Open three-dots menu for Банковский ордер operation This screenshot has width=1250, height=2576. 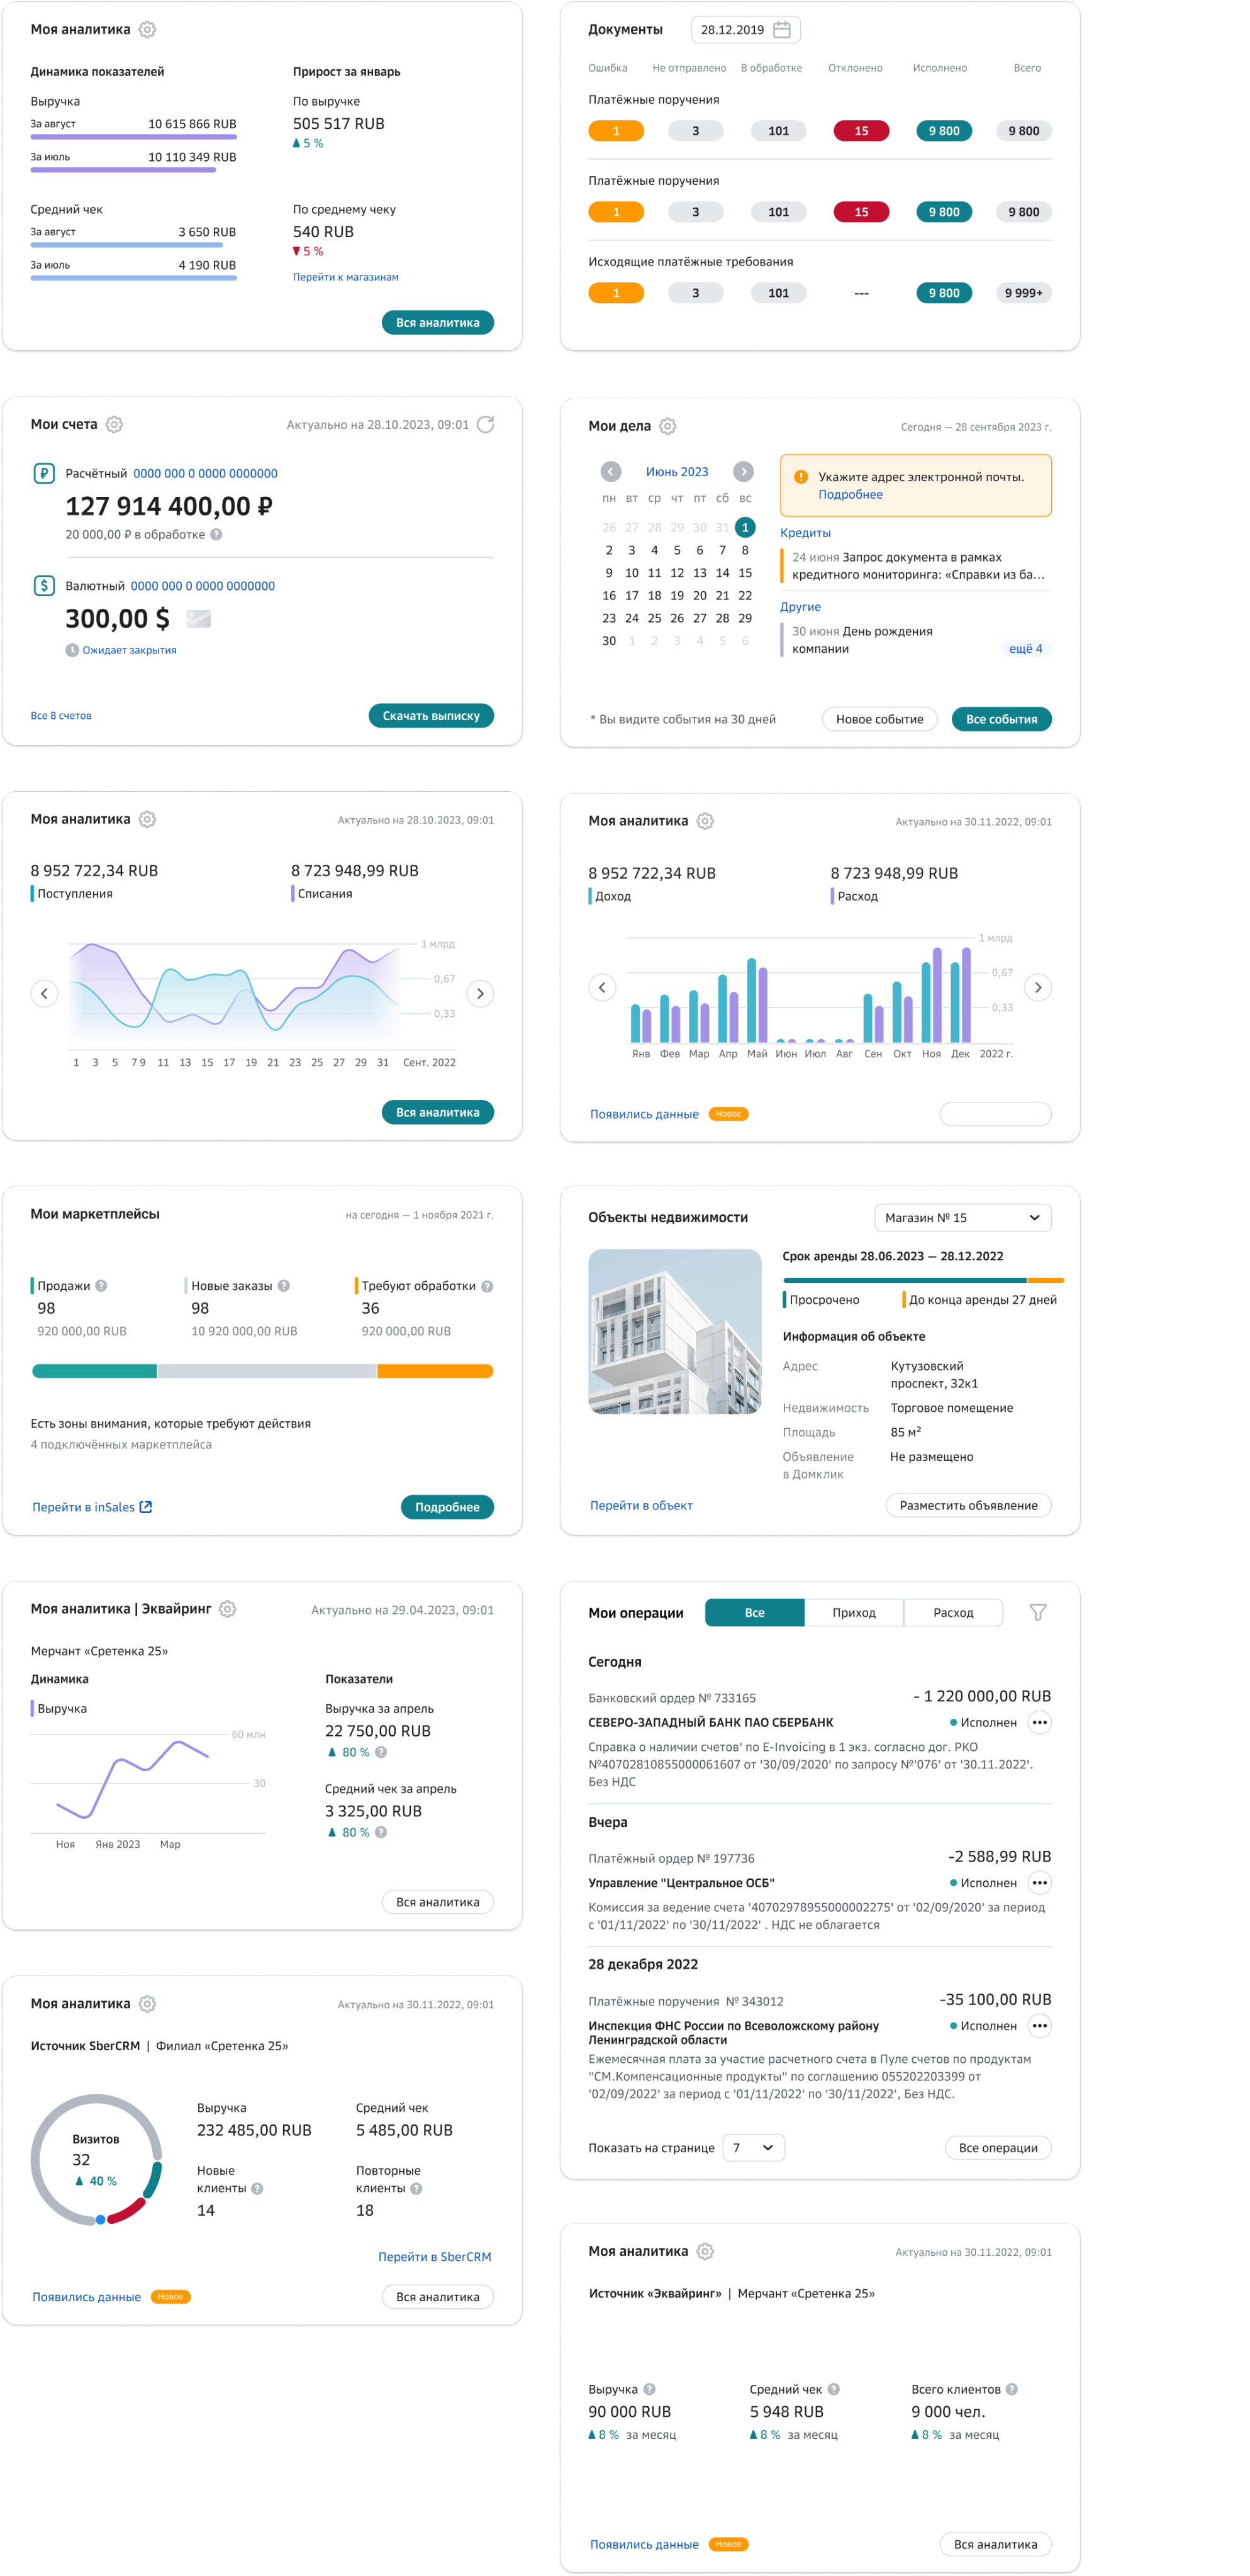(1040, 1722)
